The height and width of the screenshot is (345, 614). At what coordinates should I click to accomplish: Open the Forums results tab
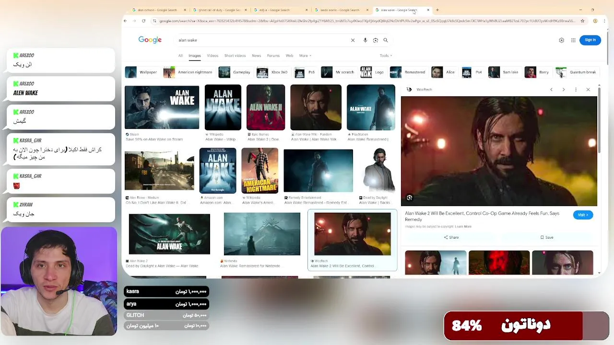click(273, 56)
